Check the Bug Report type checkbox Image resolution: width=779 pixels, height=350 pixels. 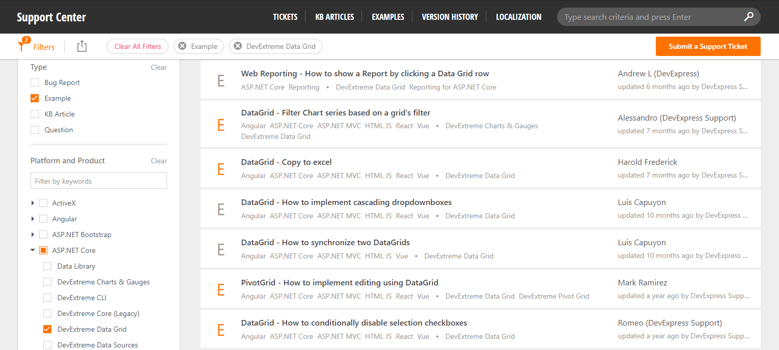pos(35,82)
